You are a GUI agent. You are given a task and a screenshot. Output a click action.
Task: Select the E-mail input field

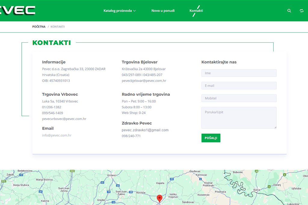[x=239, y=86]
